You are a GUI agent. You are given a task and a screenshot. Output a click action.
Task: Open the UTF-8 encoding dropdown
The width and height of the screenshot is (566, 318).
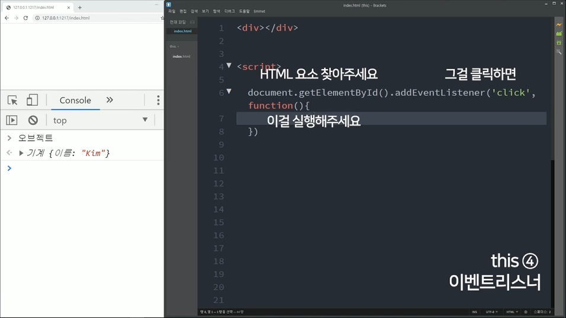[491, 312]
